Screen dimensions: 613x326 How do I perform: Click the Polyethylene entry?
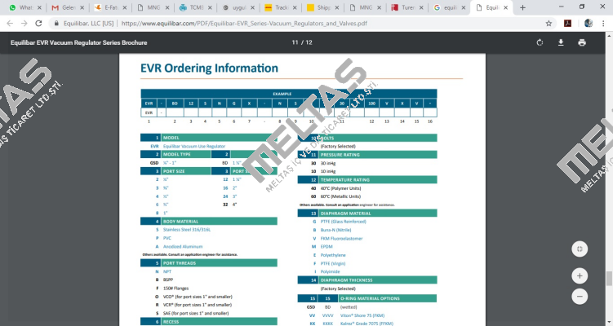[x=333, y=255]
